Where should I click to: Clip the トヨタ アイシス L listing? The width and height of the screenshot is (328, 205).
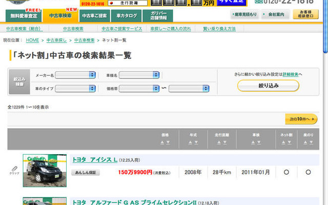tap(14, 170)
